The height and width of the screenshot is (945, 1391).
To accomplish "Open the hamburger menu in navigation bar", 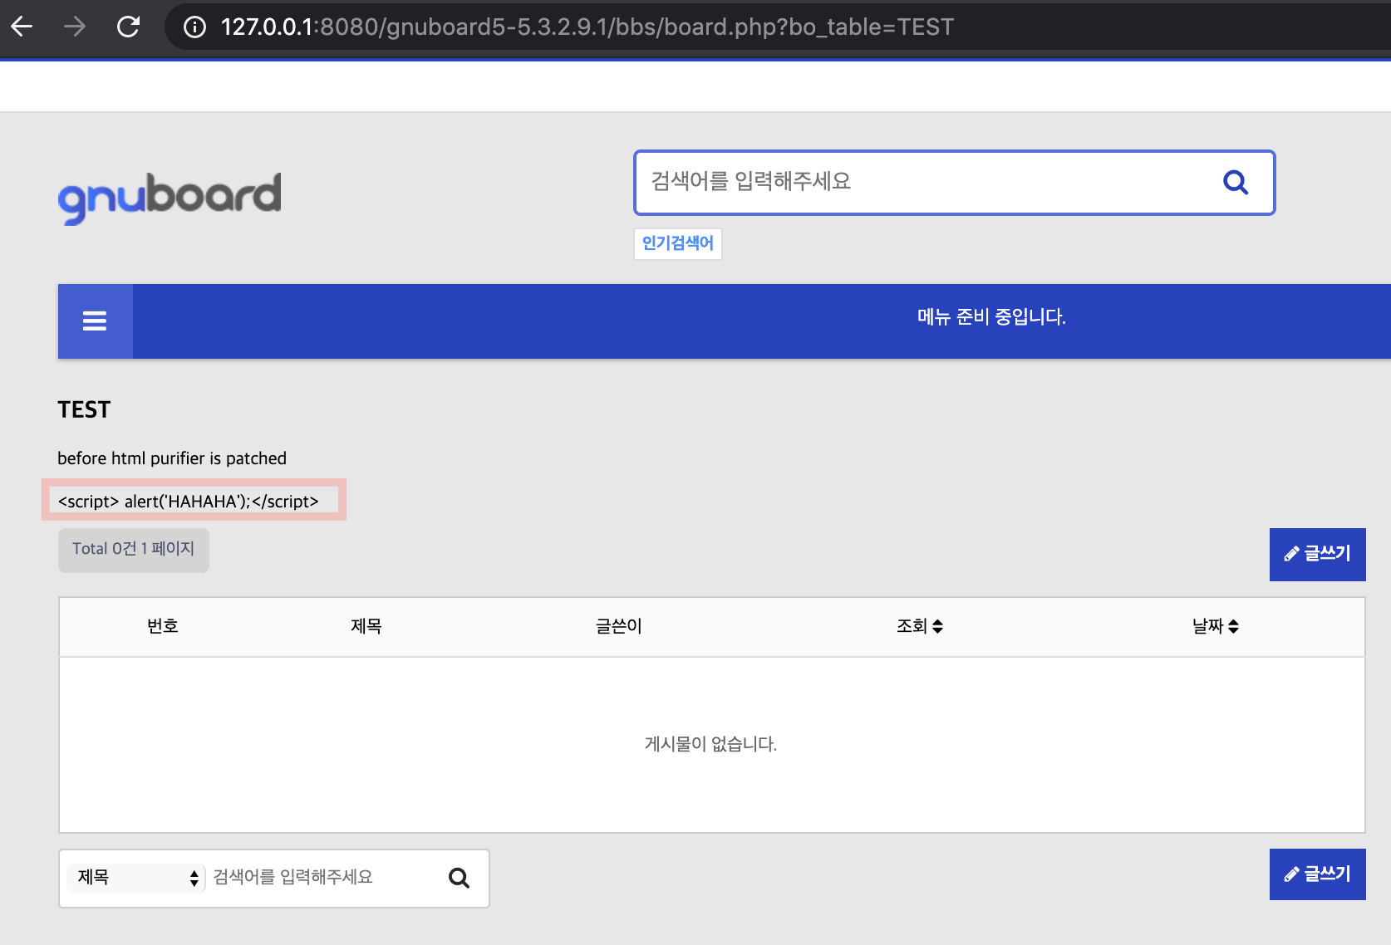I will click(95, 321).
